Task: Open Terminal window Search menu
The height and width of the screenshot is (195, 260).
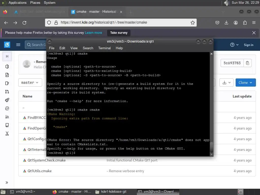Action: click(x=88, y=48)
